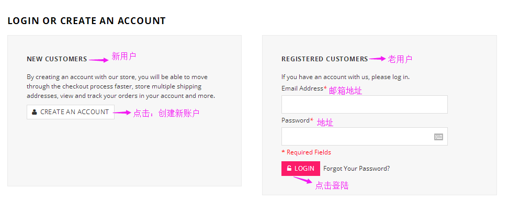This screenshot has height=200, width=509.
Task: Click the Registered Customers heading
Action: [325, 59]
